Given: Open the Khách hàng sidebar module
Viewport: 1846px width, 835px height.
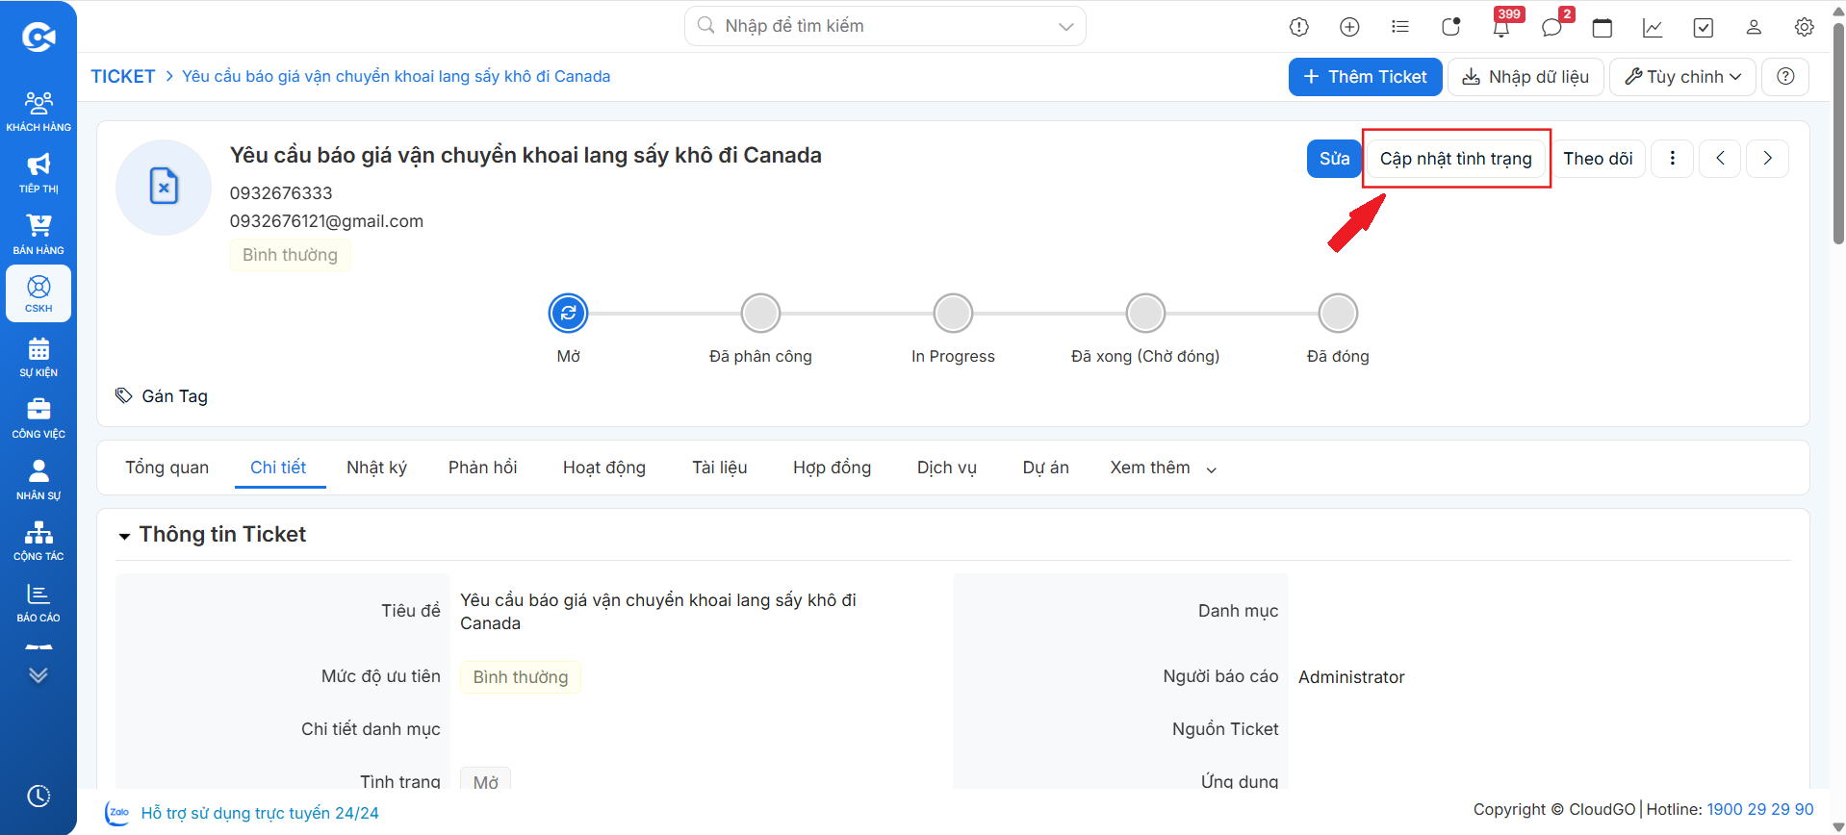Looking at the screenshot, I should (x=38, y=111).
